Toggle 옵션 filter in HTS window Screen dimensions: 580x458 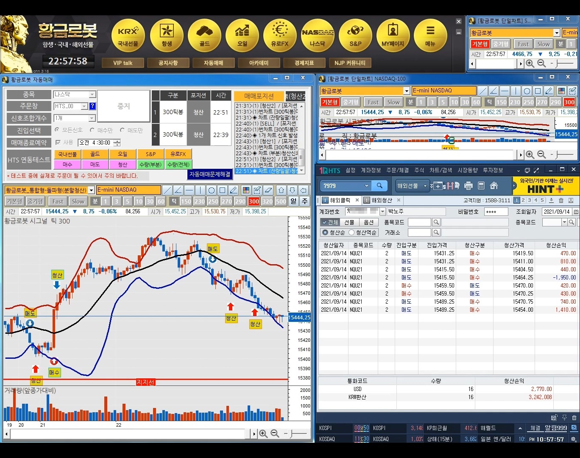pos(369,222)
